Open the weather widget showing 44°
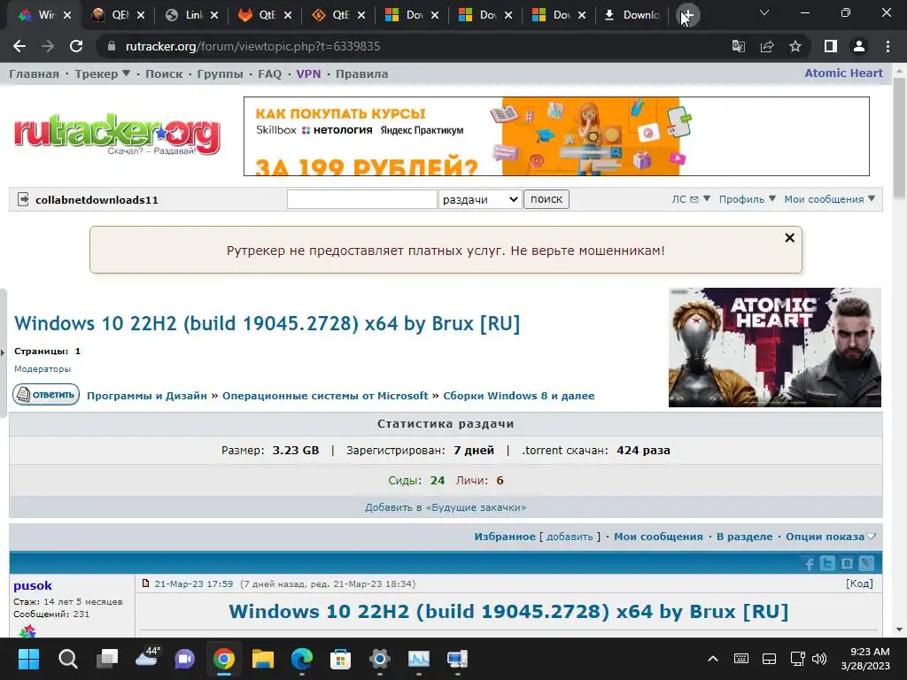This screenshot has width=907, height=680. [146, 658]
